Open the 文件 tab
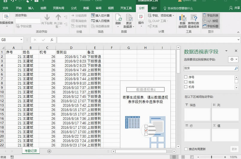241x159 pixels. pyautogui.click(x=5, y=8)
